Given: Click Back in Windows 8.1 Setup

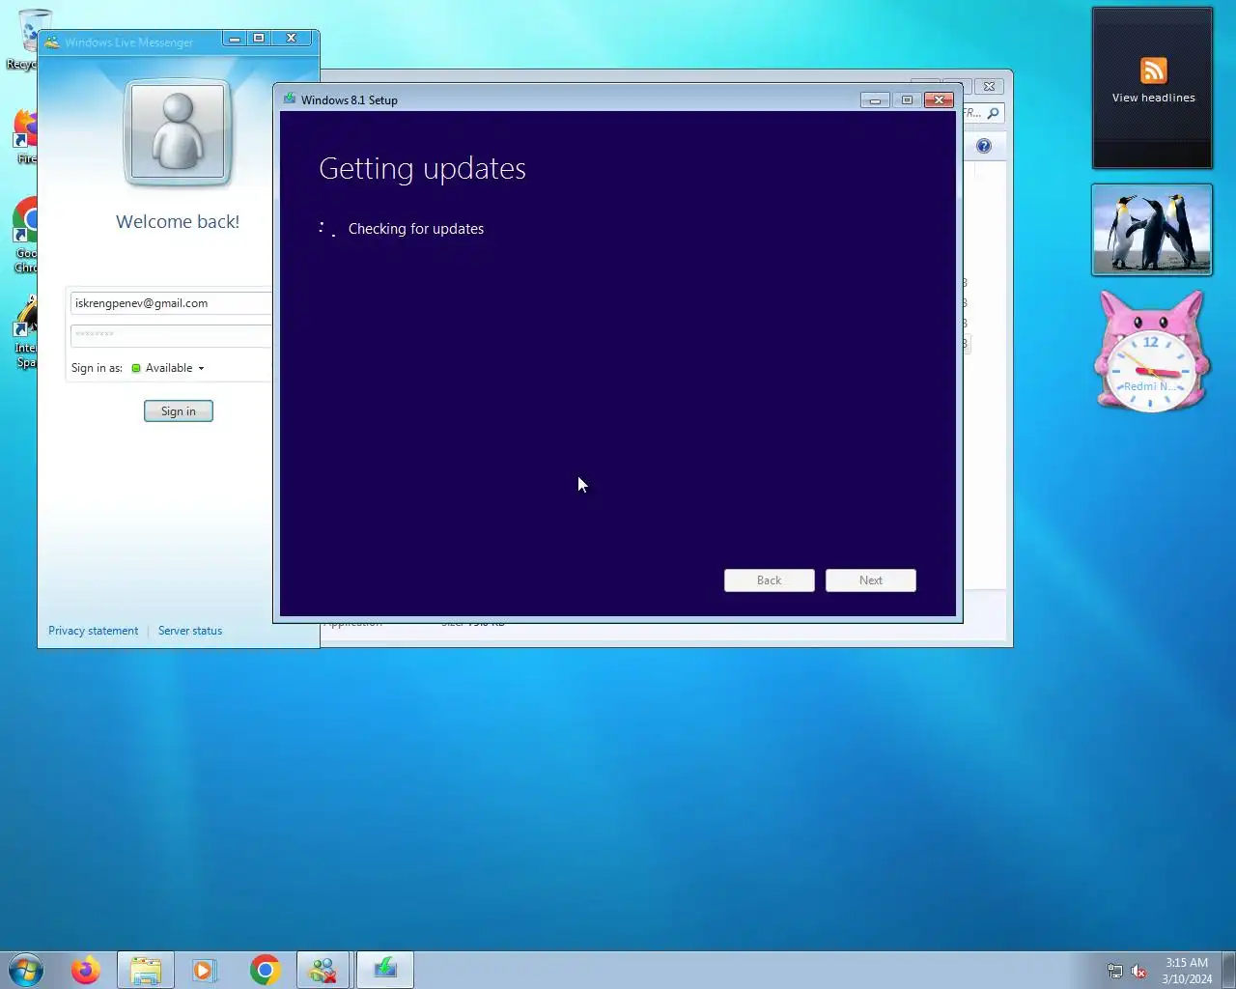Looking at the screenshot, I should (x=770, y=580).
